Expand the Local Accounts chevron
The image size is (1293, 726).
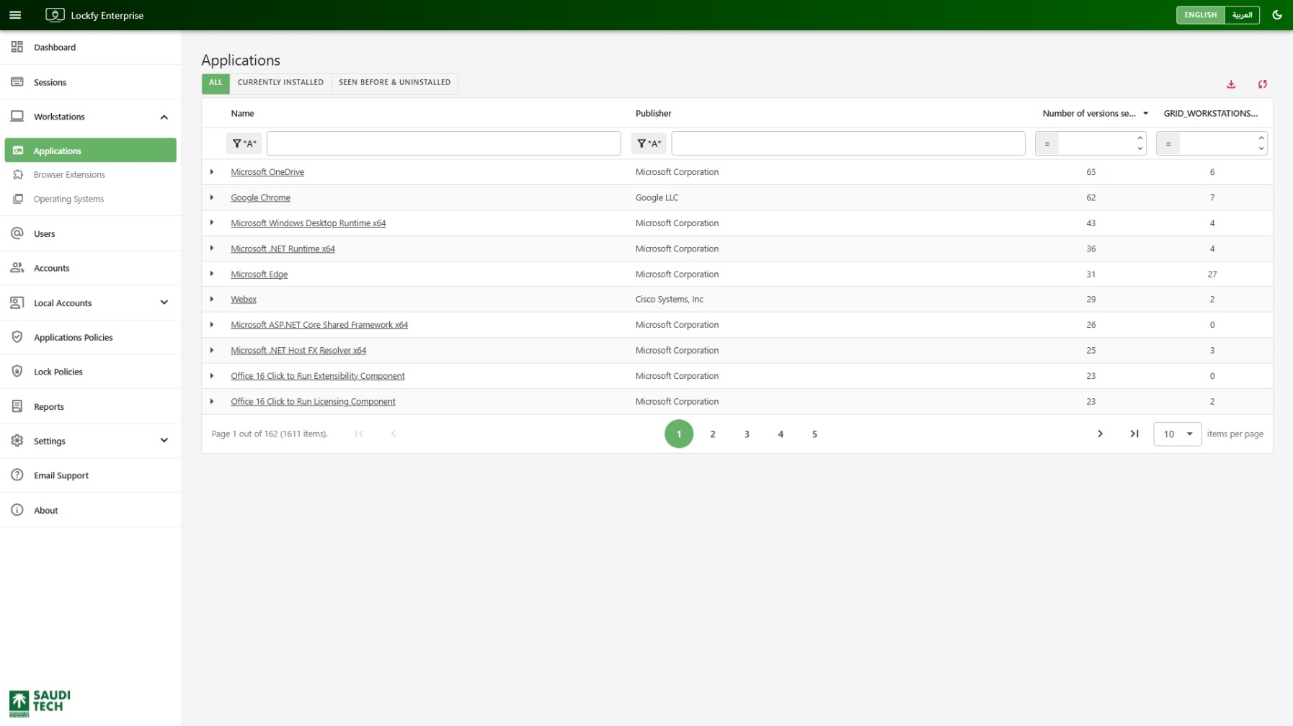(x=164, y=302)
